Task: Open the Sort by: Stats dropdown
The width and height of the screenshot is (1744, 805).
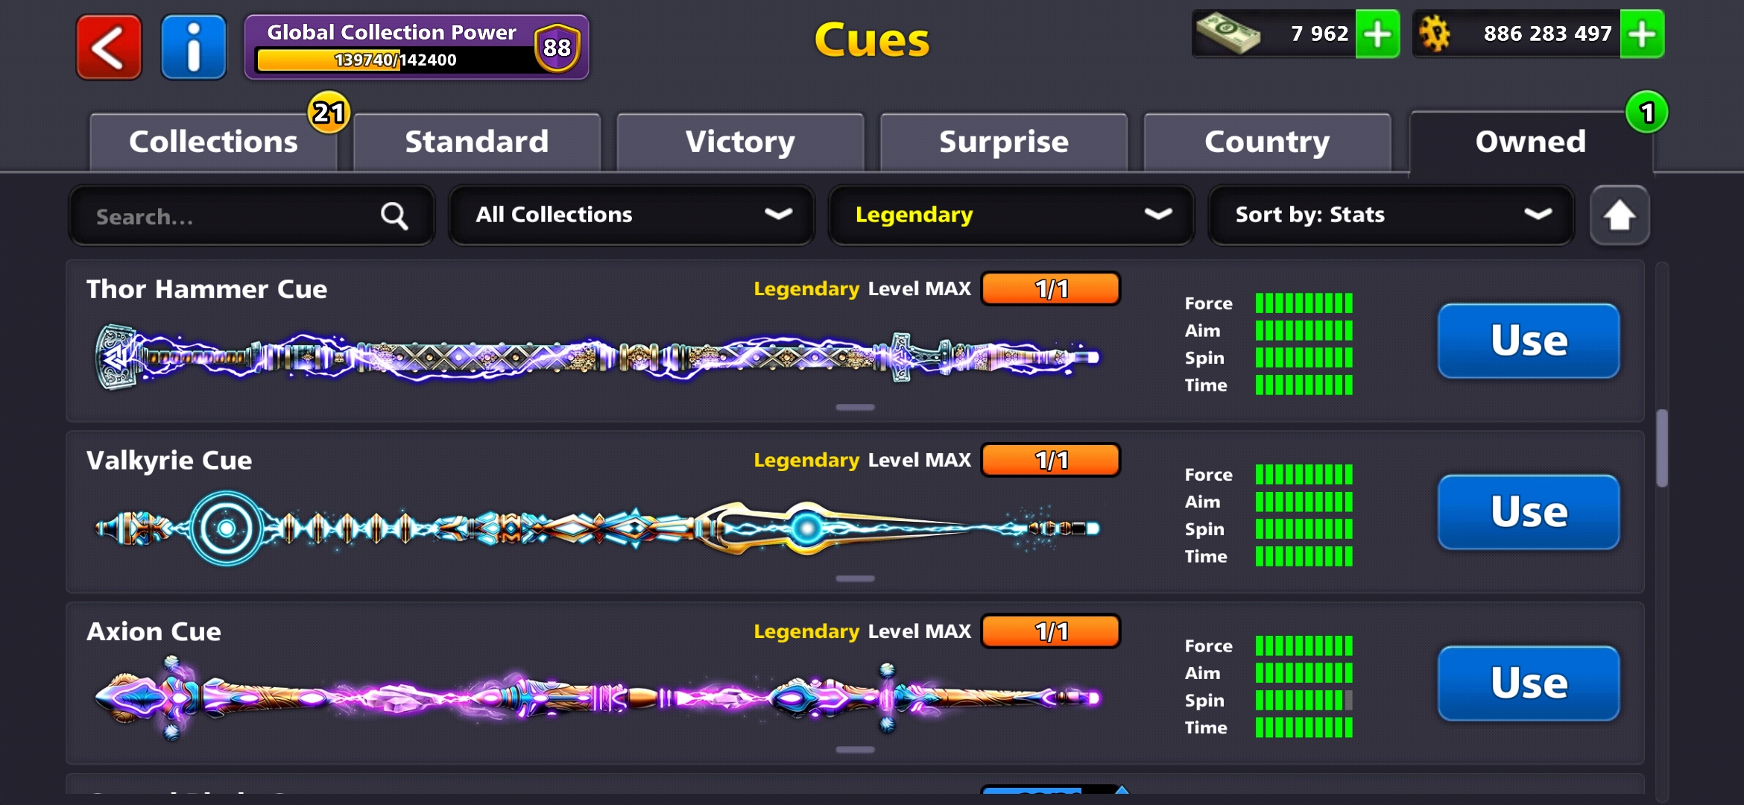Action: (1391, 215)
